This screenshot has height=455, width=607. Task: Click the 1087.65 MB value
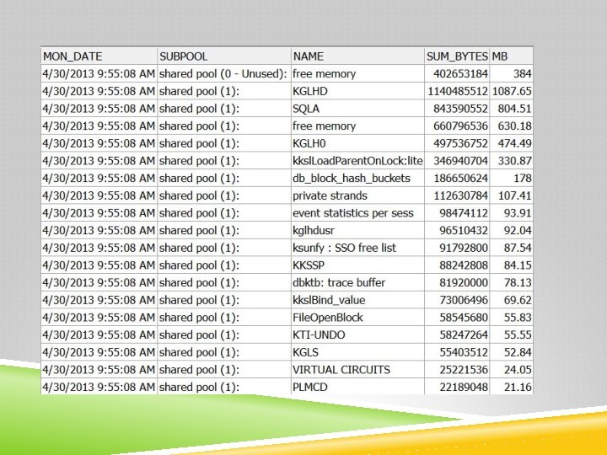[x=512, y=91]
